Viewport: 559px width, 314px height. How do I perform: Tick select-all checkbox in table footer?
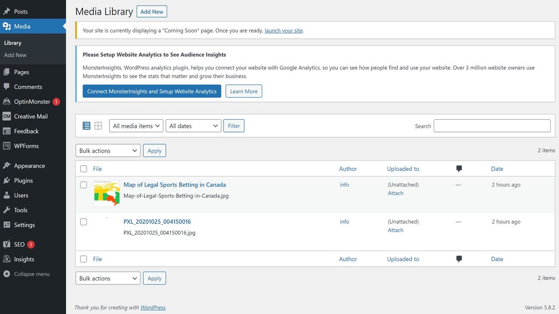(83, 259)
